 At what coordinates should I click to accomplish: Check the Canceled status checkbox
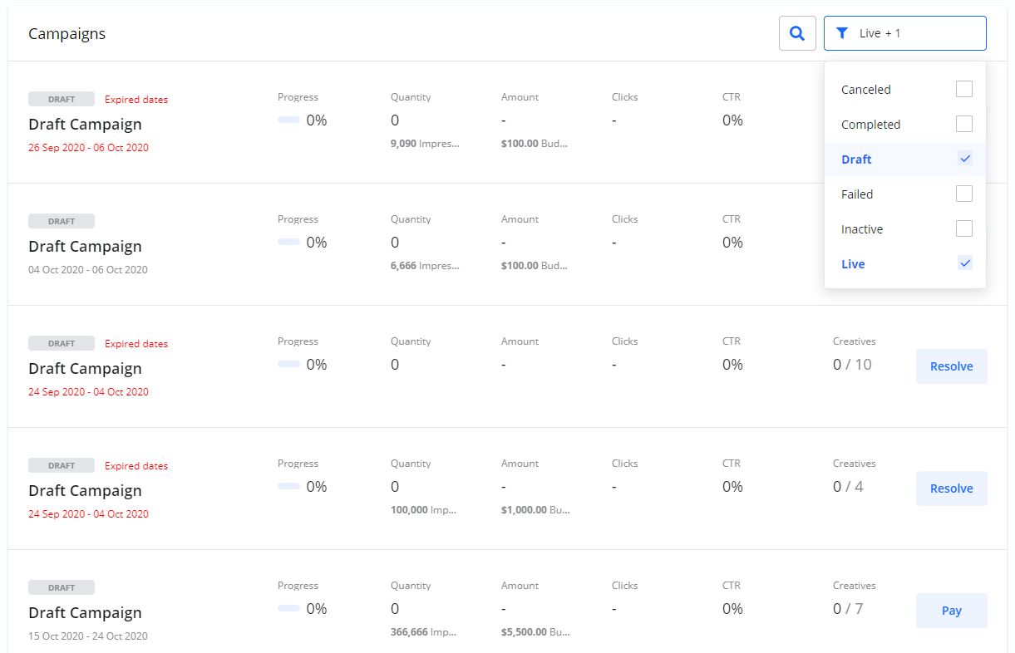pos(964,89)
